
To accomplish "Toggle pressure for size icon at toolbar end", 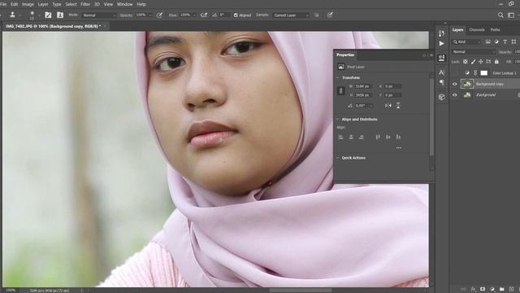I will click(x=330, y=15).
